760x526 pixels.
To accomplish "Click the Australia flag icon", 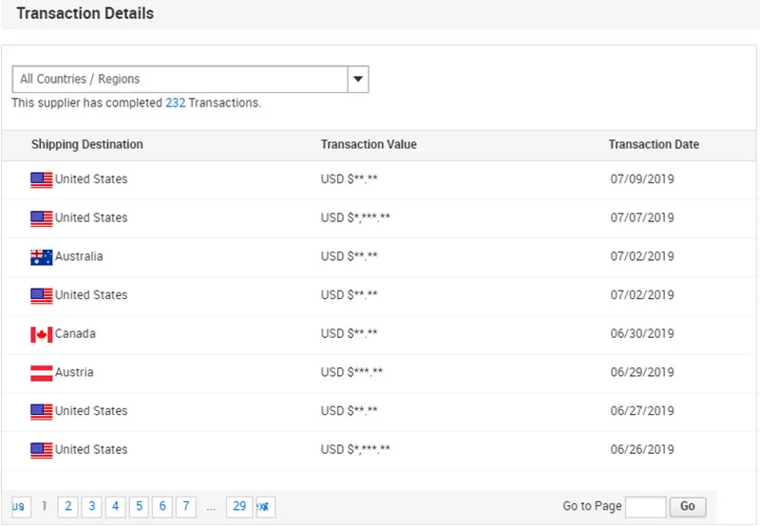I will (x=41, y=257).
